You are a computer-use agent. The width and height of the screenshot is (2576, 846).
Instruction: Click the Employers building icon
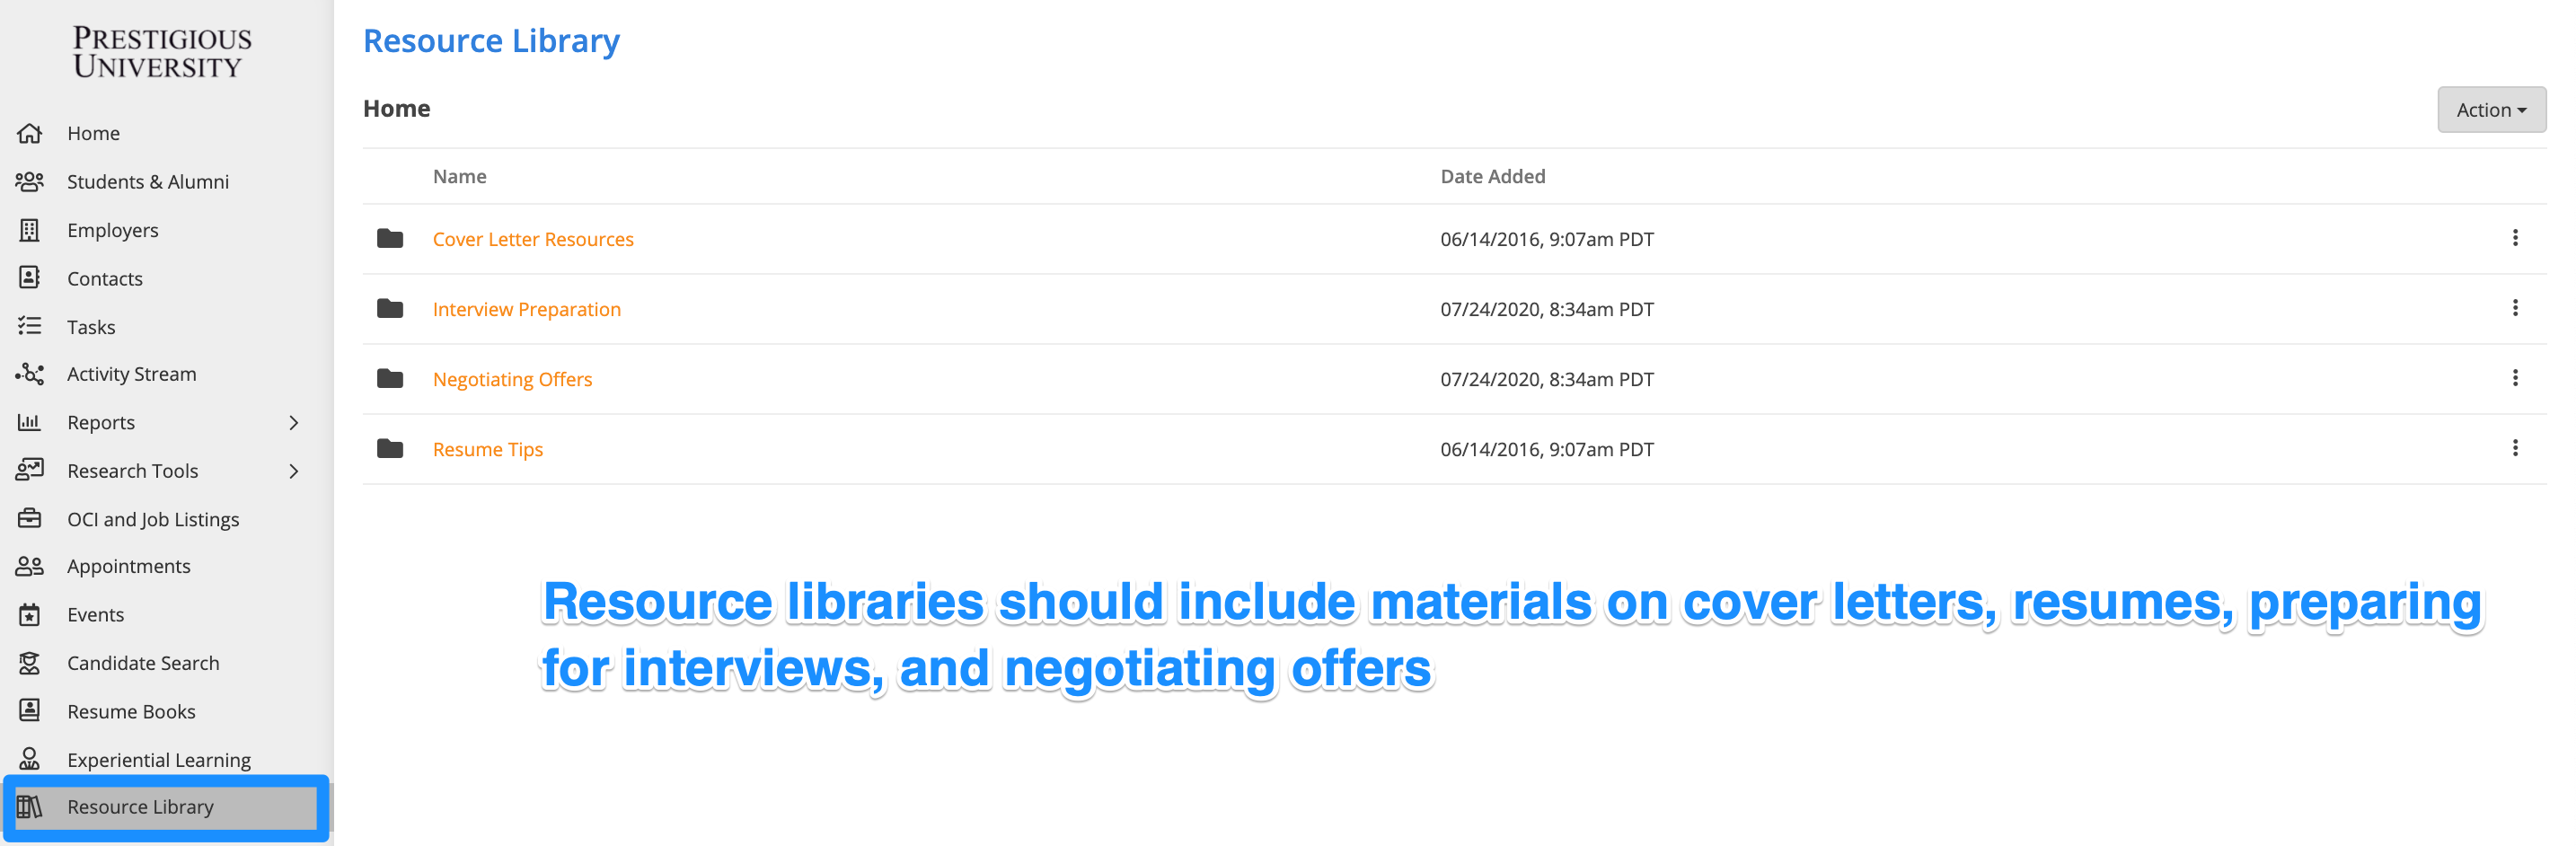pyautogui.click(x=30, y=230)
